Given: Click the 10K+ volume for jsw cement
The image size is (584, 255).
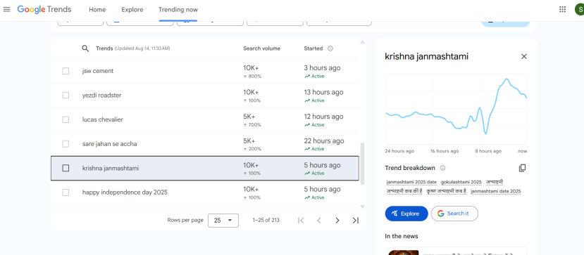Looking at the screenshot, I should point(251,68).
